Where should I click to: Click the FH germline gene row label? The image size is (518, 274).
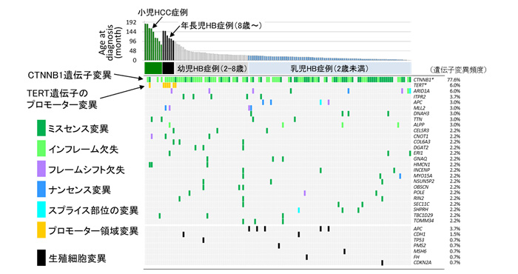pos(416,257)
